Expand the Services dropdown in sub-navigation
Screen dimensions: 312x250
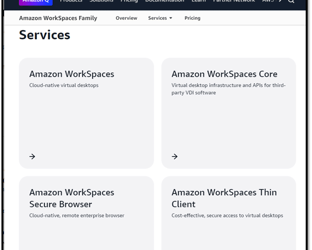(160, 18)
